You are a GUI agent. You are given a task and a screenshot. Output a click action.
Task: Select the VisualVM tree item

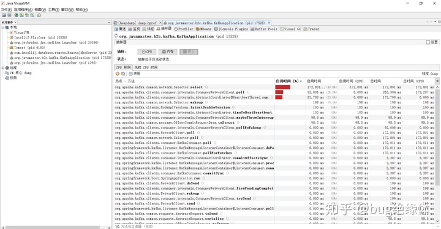tap(19, 32)
